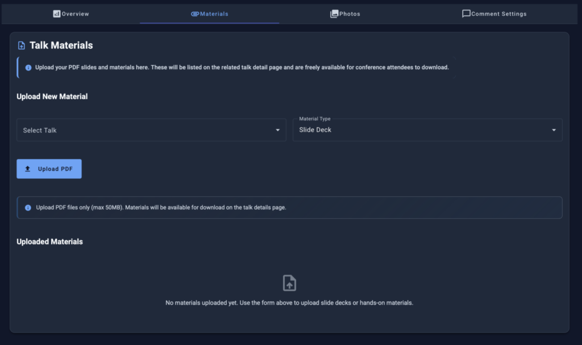Image resolution: width=582 pixels, height=345 pixels.
Task: Click the Talk Materials heading
Action: point(61,45)
